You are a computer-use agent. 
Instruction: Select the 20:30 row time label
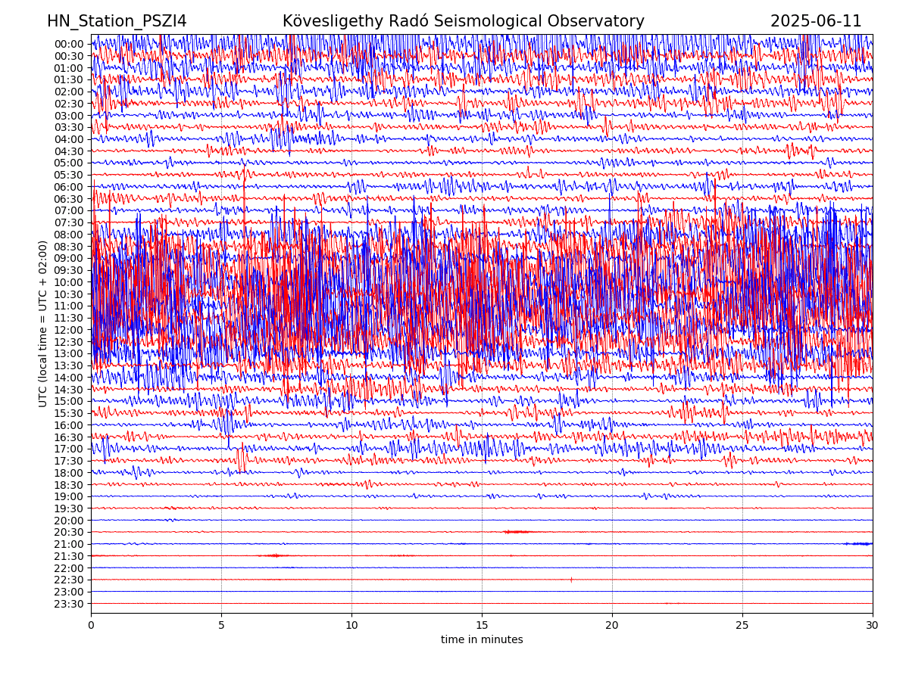[x=69, y=533]
